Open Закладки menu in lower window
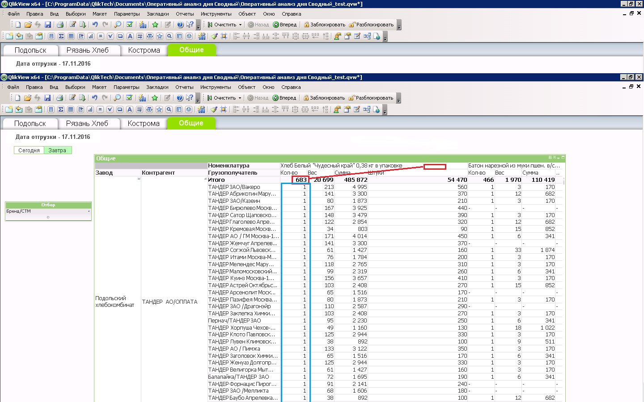644x402 pixels. [x=157, y=87]
